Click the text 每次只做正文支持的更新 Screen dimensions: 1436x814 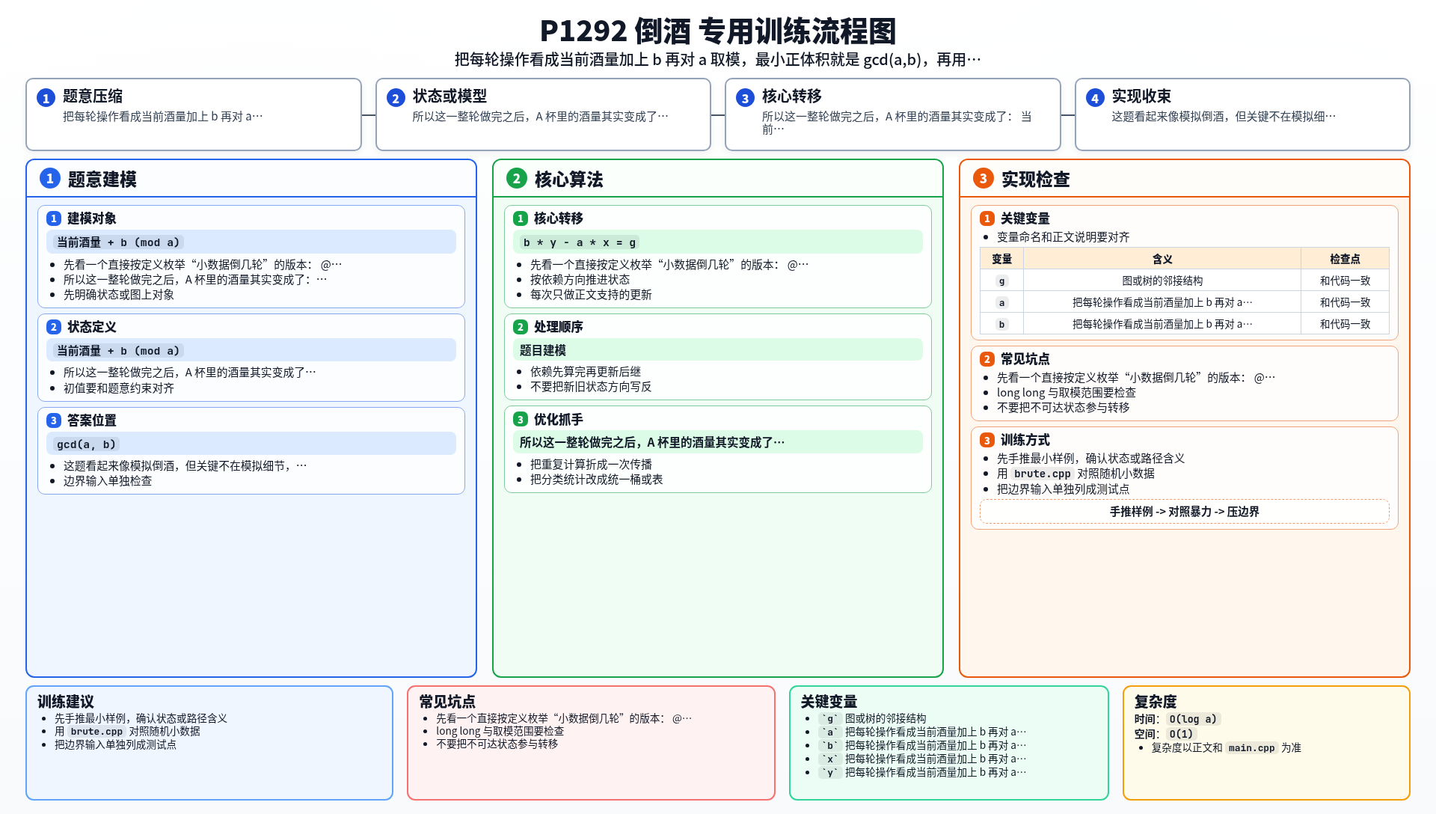(591, 295)
